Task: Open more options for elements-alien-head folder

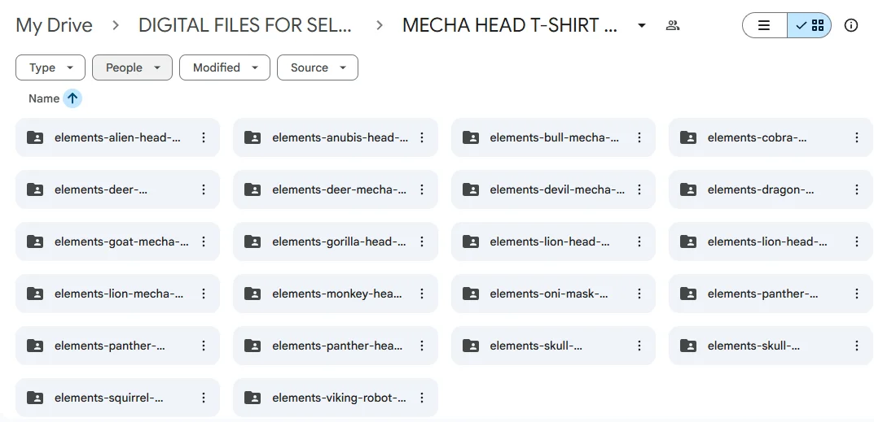Action: [x=204, y=137]
